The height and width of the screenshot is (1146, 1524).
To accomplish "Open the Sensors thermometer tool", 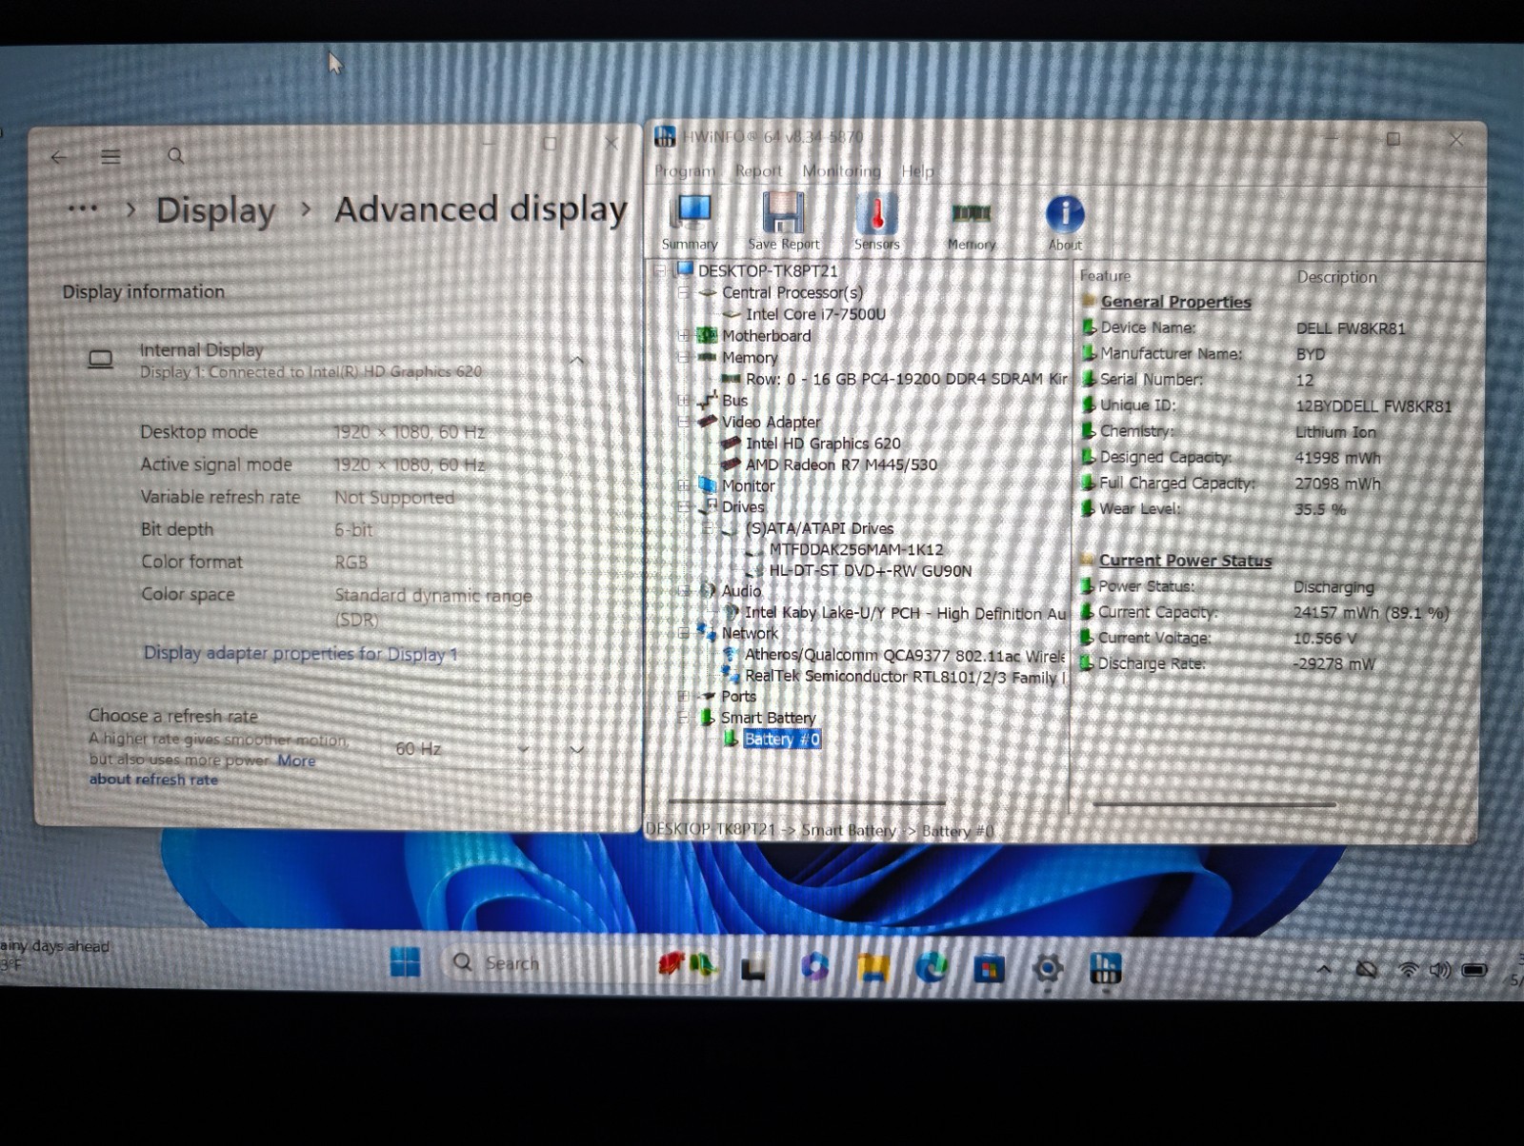I will coord(876,223).
